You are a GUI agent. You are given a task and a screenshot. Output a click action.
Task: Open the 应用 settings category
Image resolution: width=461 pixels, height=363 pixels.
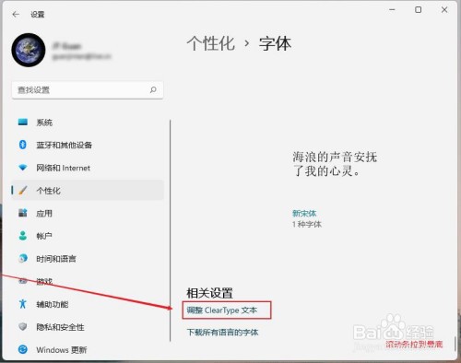click(88, 213)
